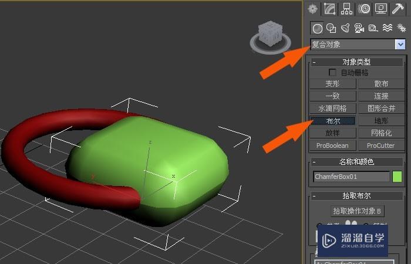Enable the 自动栅格 checkbox
This screenshot has width=411, height=264.
pos(332,72)
